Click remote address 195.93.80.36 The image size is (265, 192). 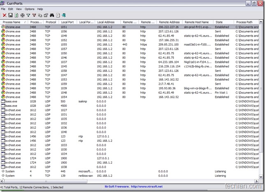(167, 88)
